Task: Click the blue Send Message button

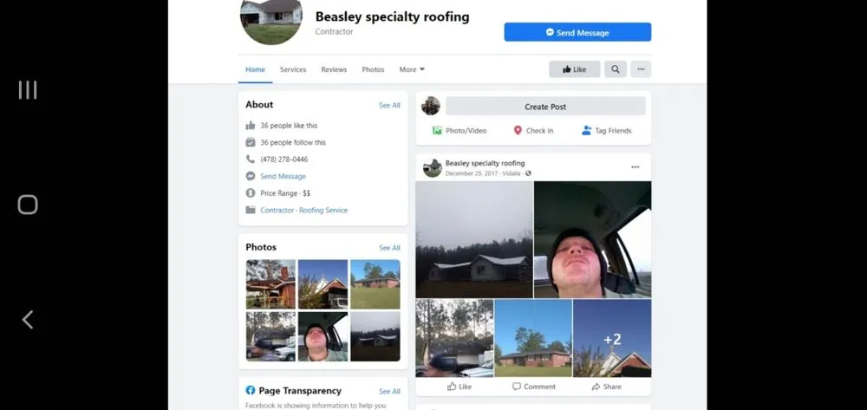Action: pos(577,32)
